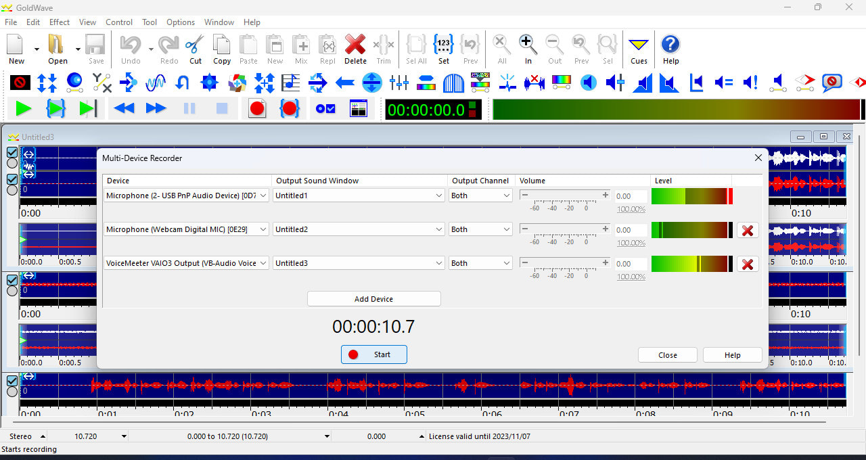
Task: Click the Help button in the recorder dialog
Action: 733,355
